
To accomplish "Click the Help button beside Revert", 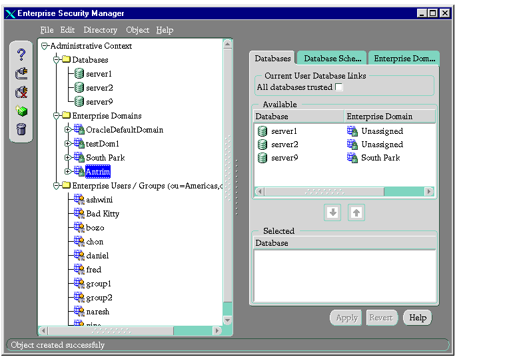I will pyautogui.click(x=418, y=318).
